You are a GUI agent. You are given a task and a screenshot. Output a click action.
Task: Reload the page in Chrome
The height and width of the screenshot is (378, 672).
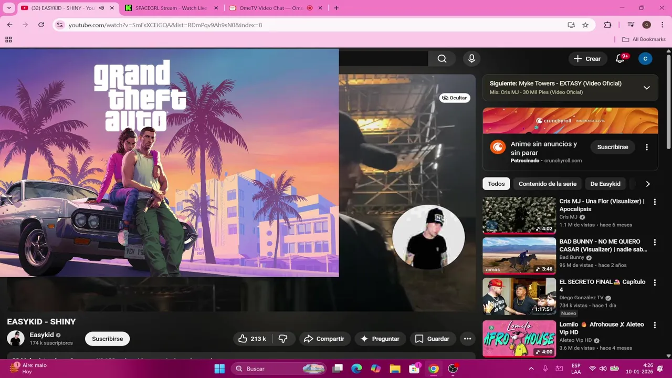(41, 25)
